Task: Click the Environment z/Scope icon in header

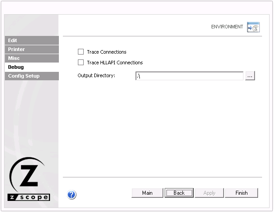Action: 253,27
